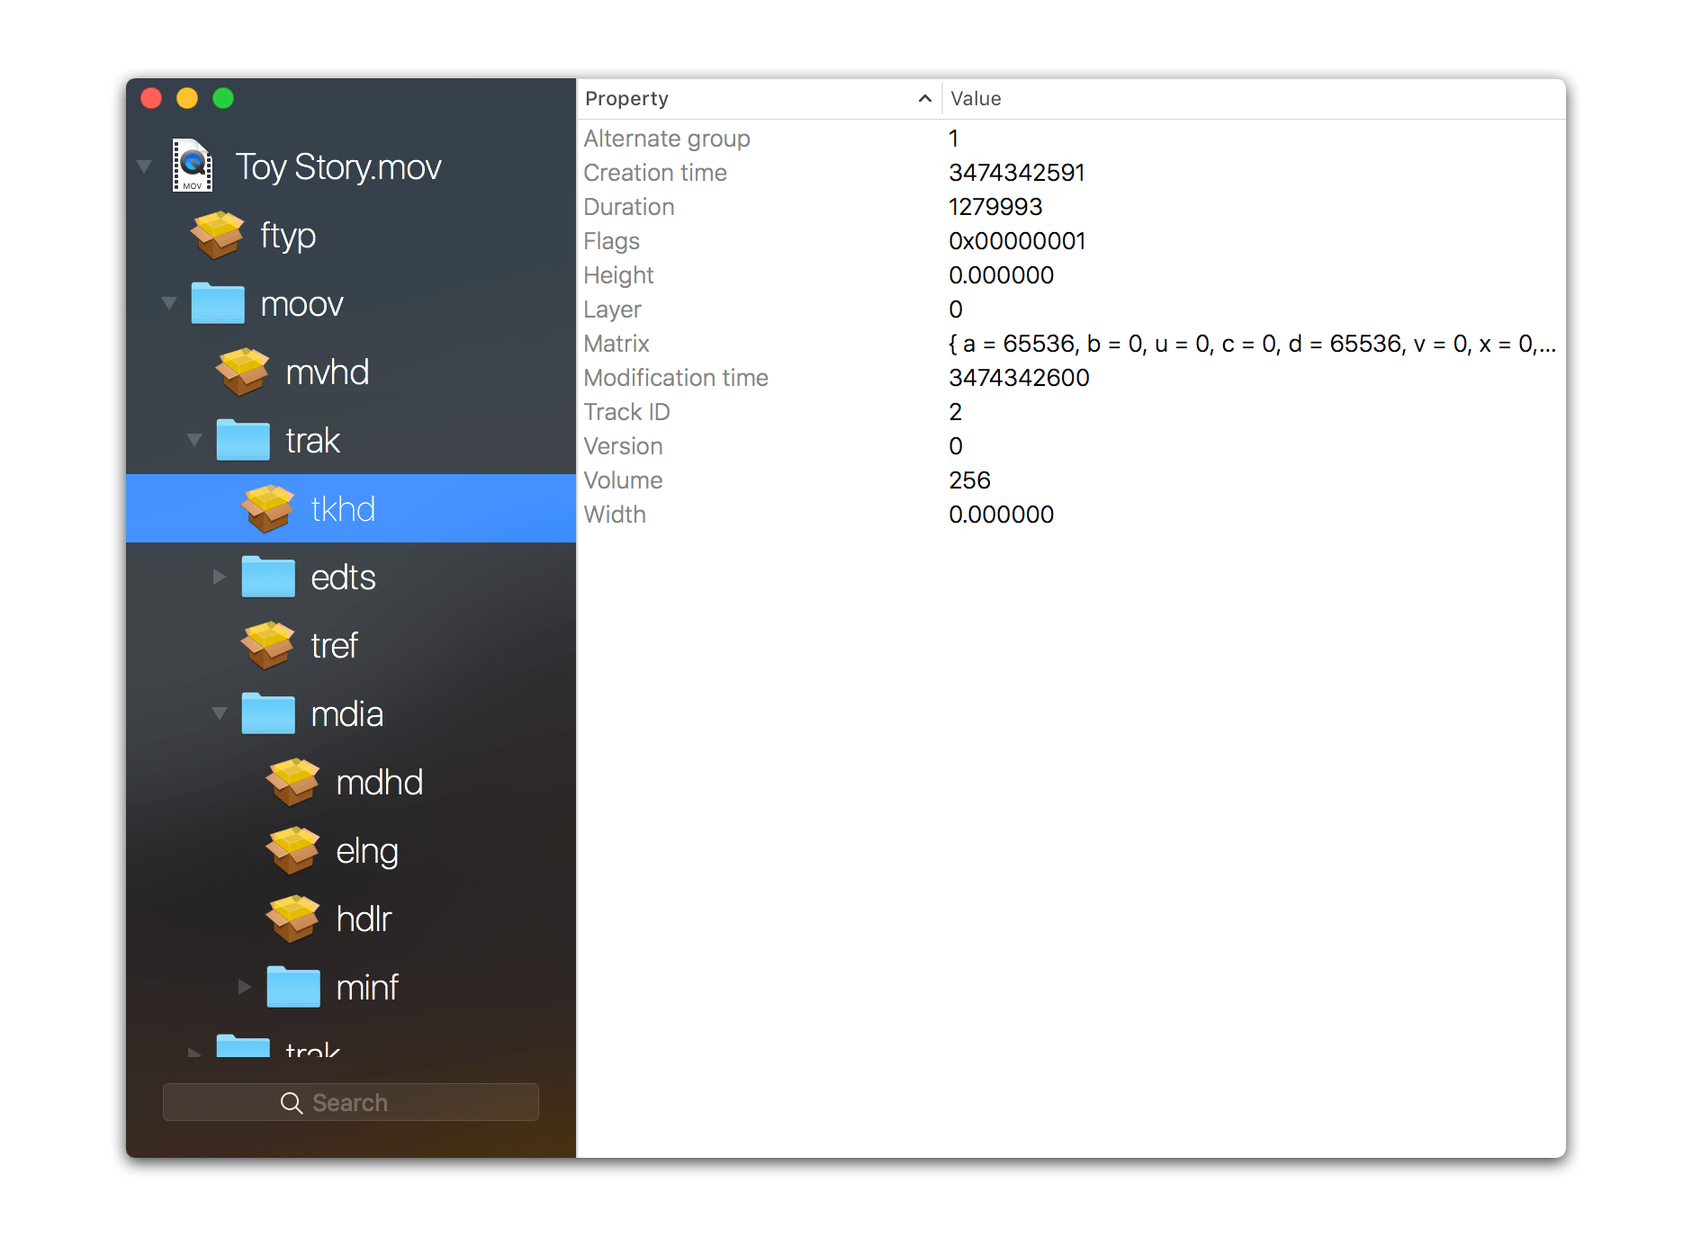
Task: Click the elng atom box icon
Action: pos(293,851)
